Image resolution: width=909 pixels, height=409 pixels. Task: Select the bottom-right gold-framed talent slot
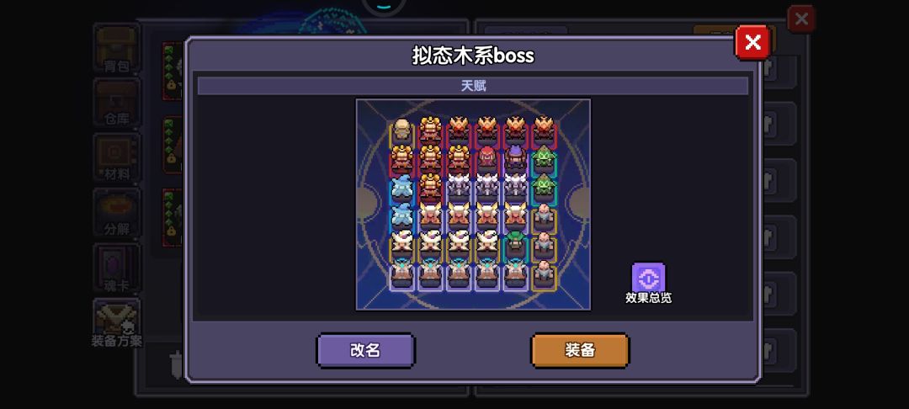(x=544, y=275)
